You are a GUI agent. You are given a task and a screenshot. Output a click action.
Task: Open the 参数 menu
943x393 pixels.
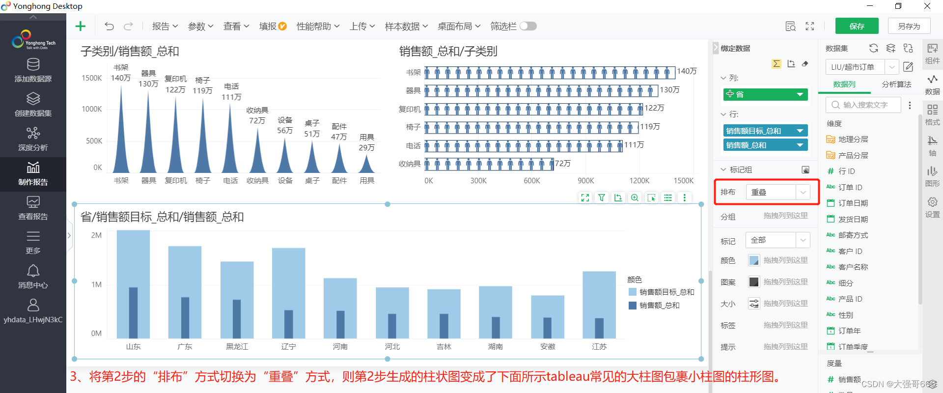coord(200,26)
